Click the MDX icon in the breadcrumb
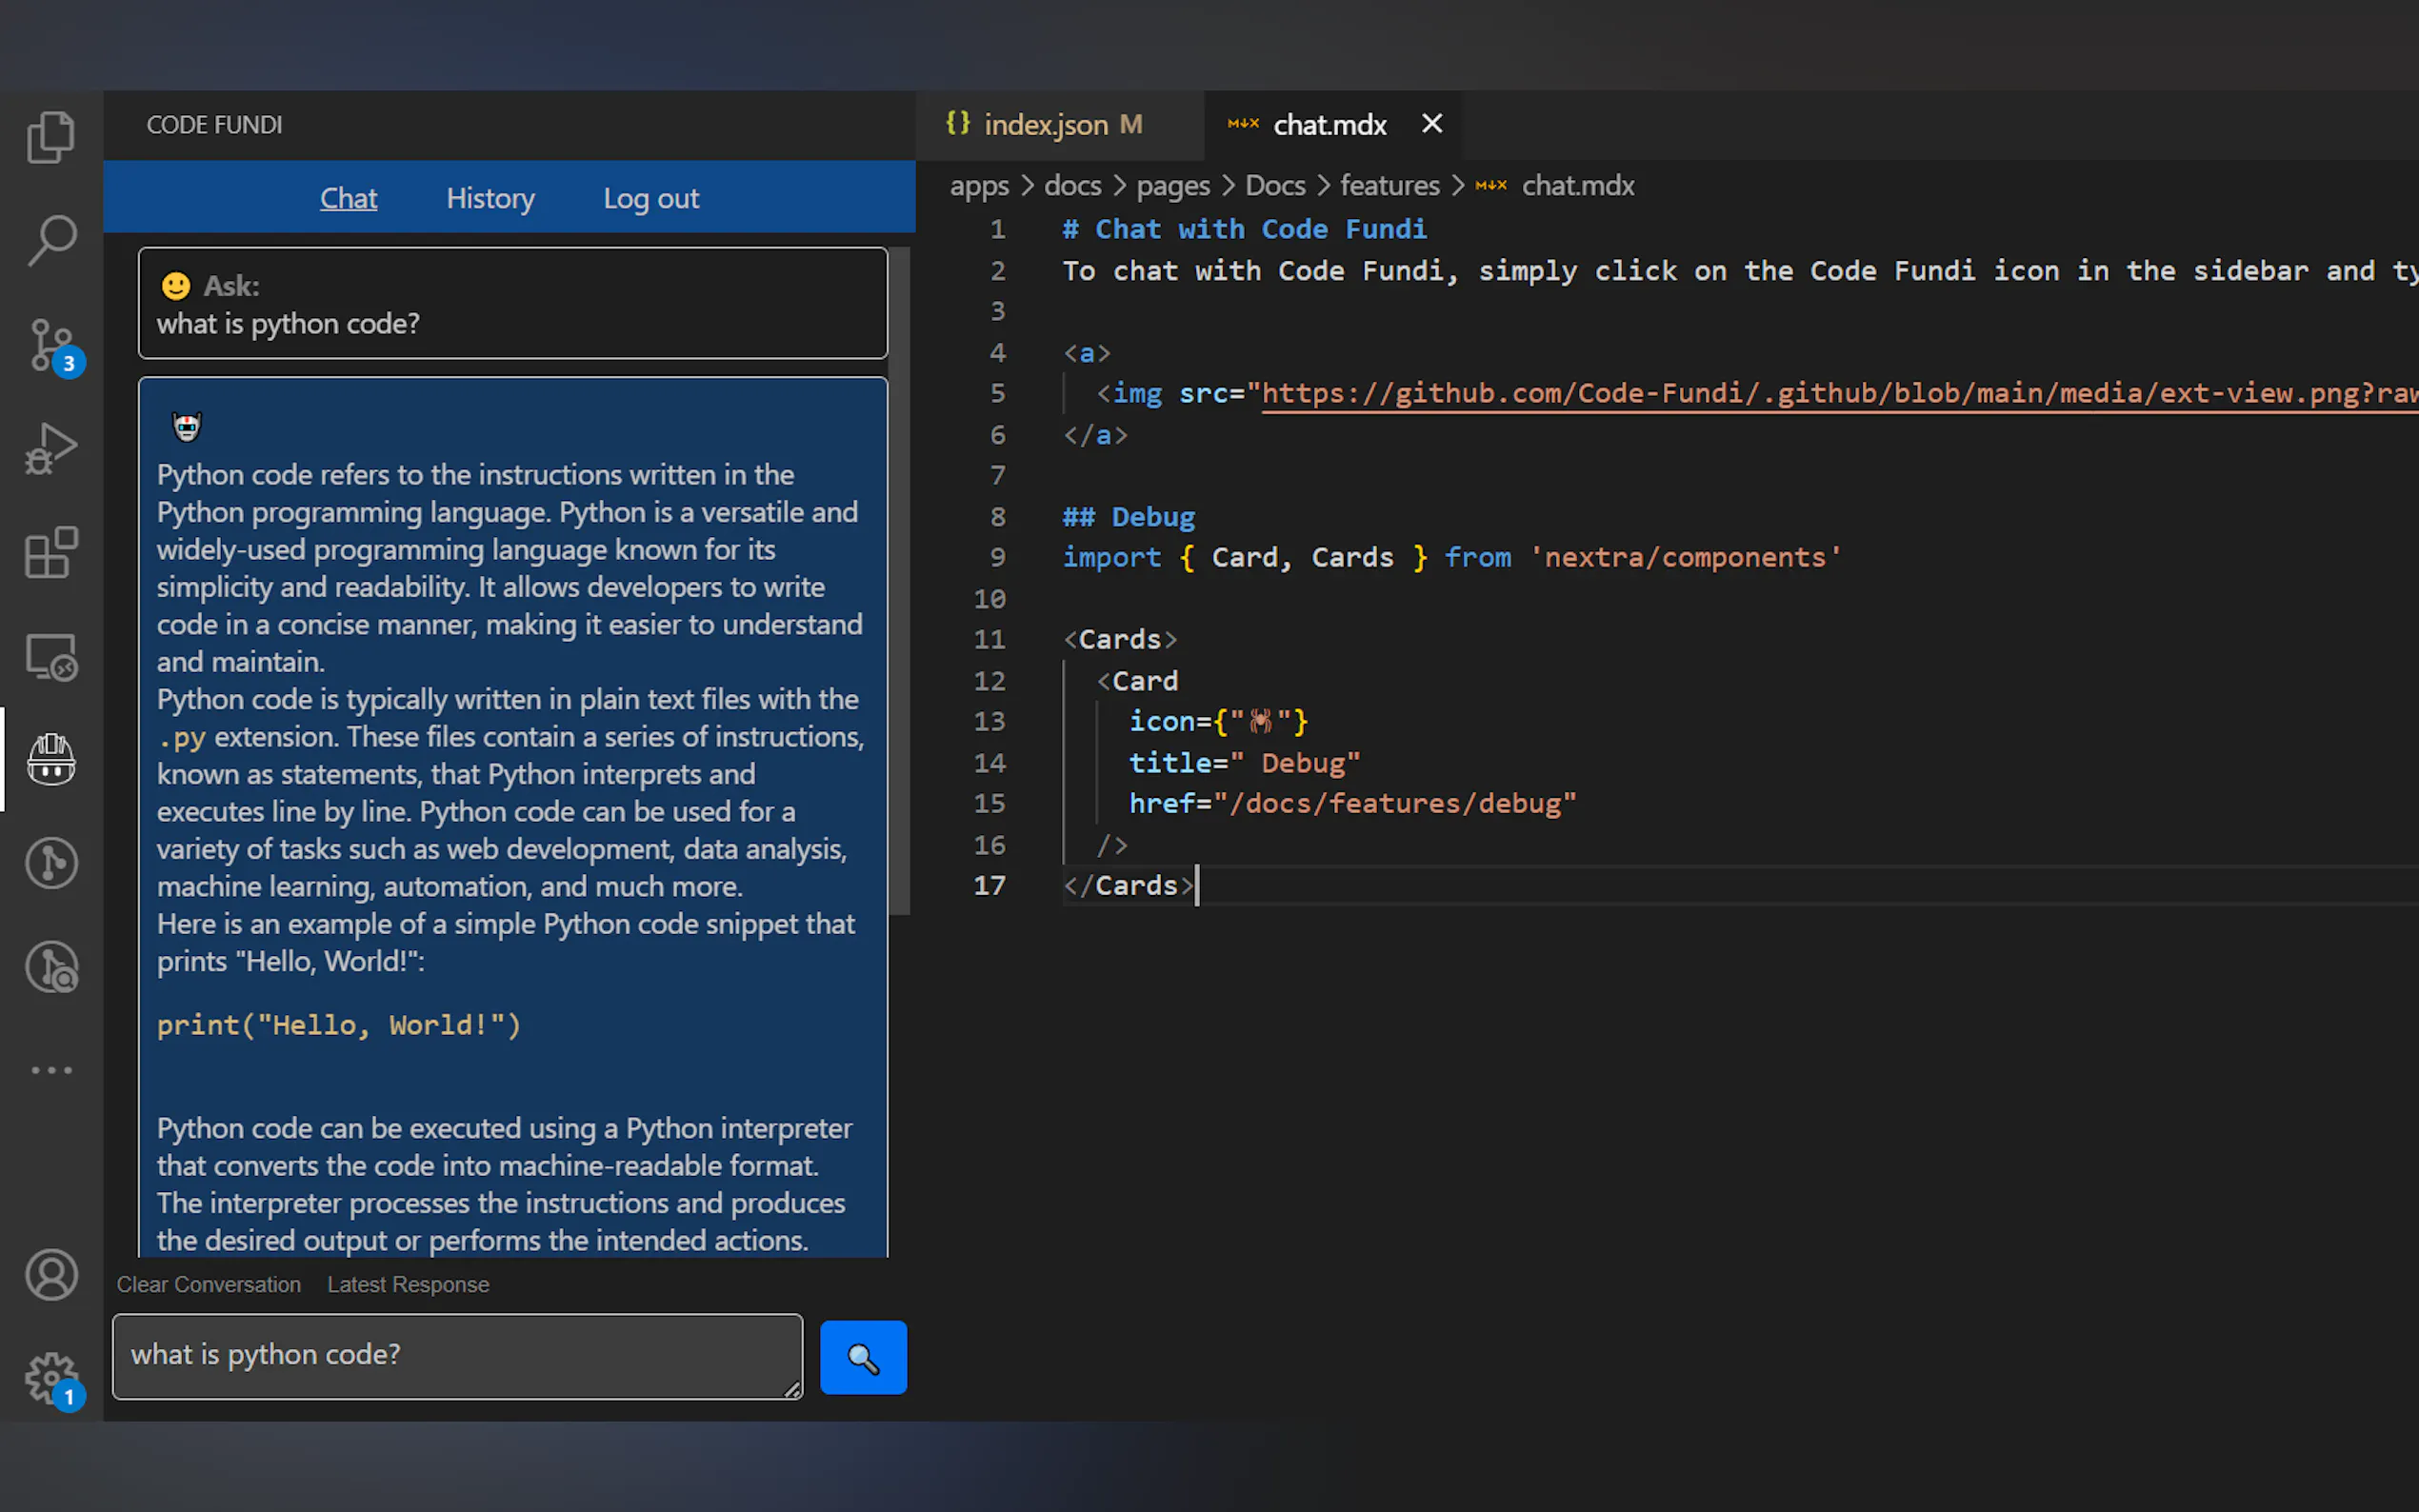The width and height of the screenshot is (2419, 1512). click(x=1491, y=186)
